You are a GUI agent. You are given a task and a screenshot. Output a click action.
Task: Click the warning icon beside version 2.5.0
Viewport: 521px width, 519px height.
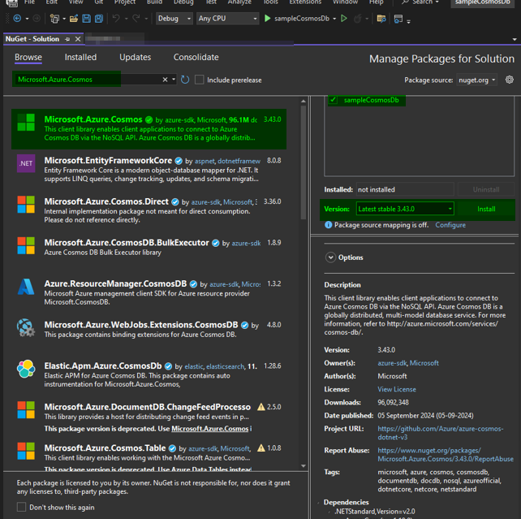coord(261,407)
